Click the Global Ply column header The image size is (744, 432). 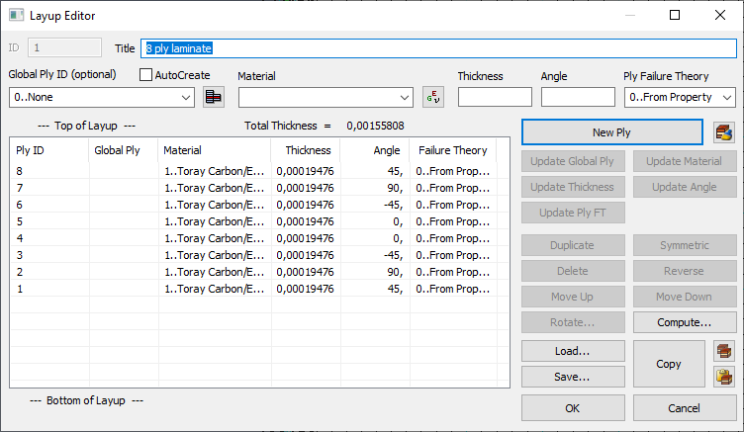124,150
